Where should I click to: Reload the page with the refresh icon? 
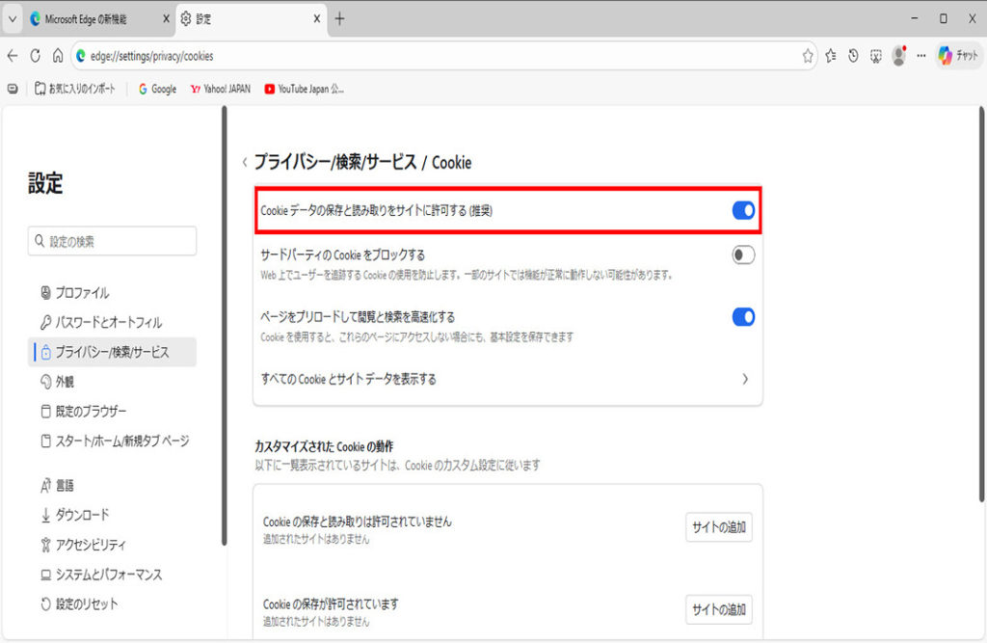pos(36,56)
